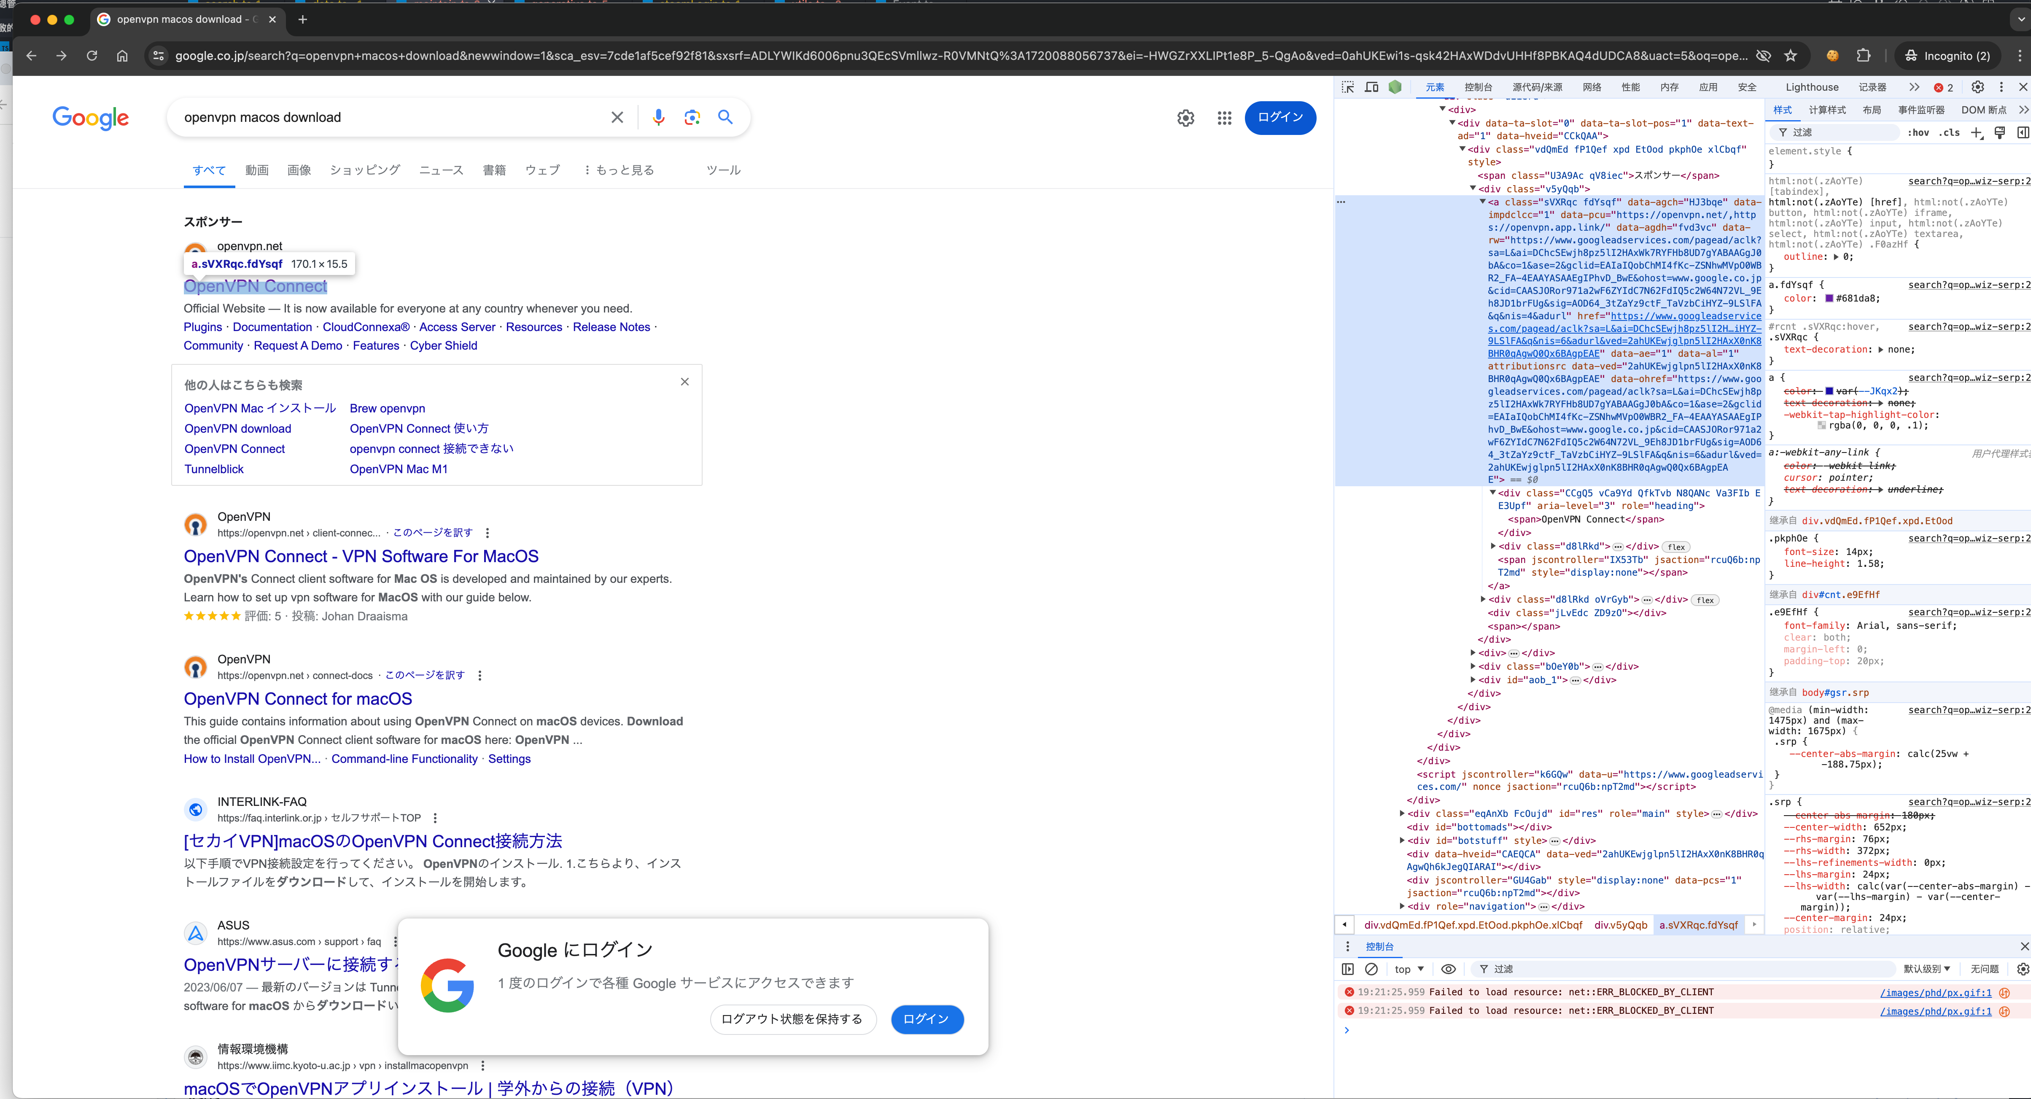
Task: Close the 他の人はこちらも検索 box
Action: tap(684, 382)
